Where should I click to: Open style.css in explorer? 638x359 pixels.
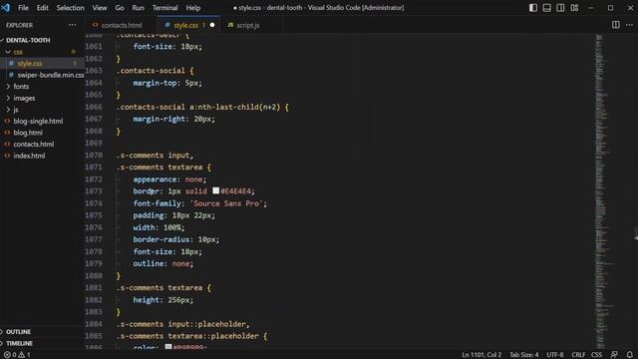click(30, 63)
